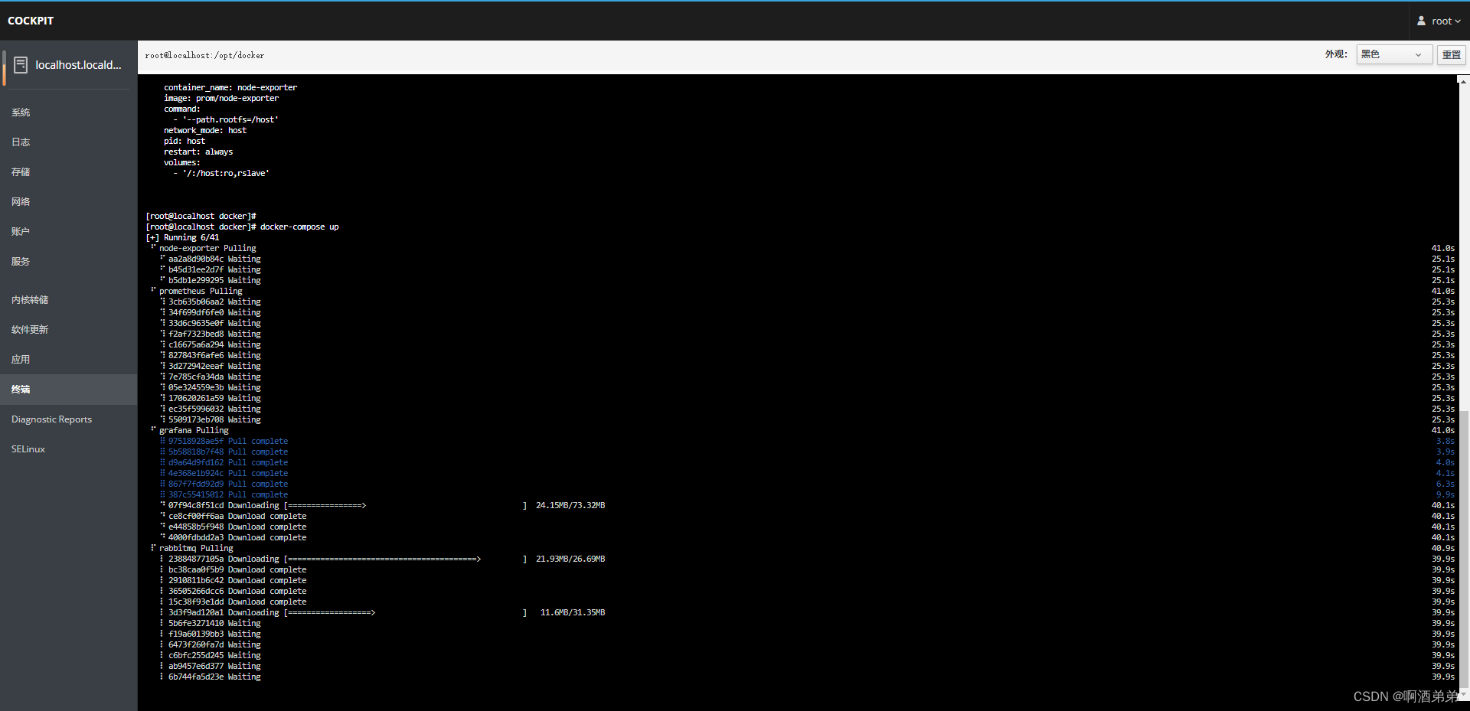Open the 内核转储 kernel dump page

pos(30,299)
